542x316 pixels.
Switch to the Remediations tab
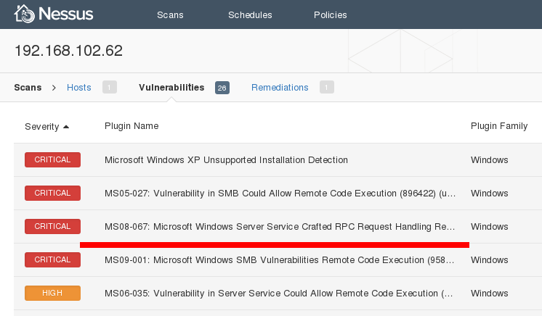tap(280, 87)
